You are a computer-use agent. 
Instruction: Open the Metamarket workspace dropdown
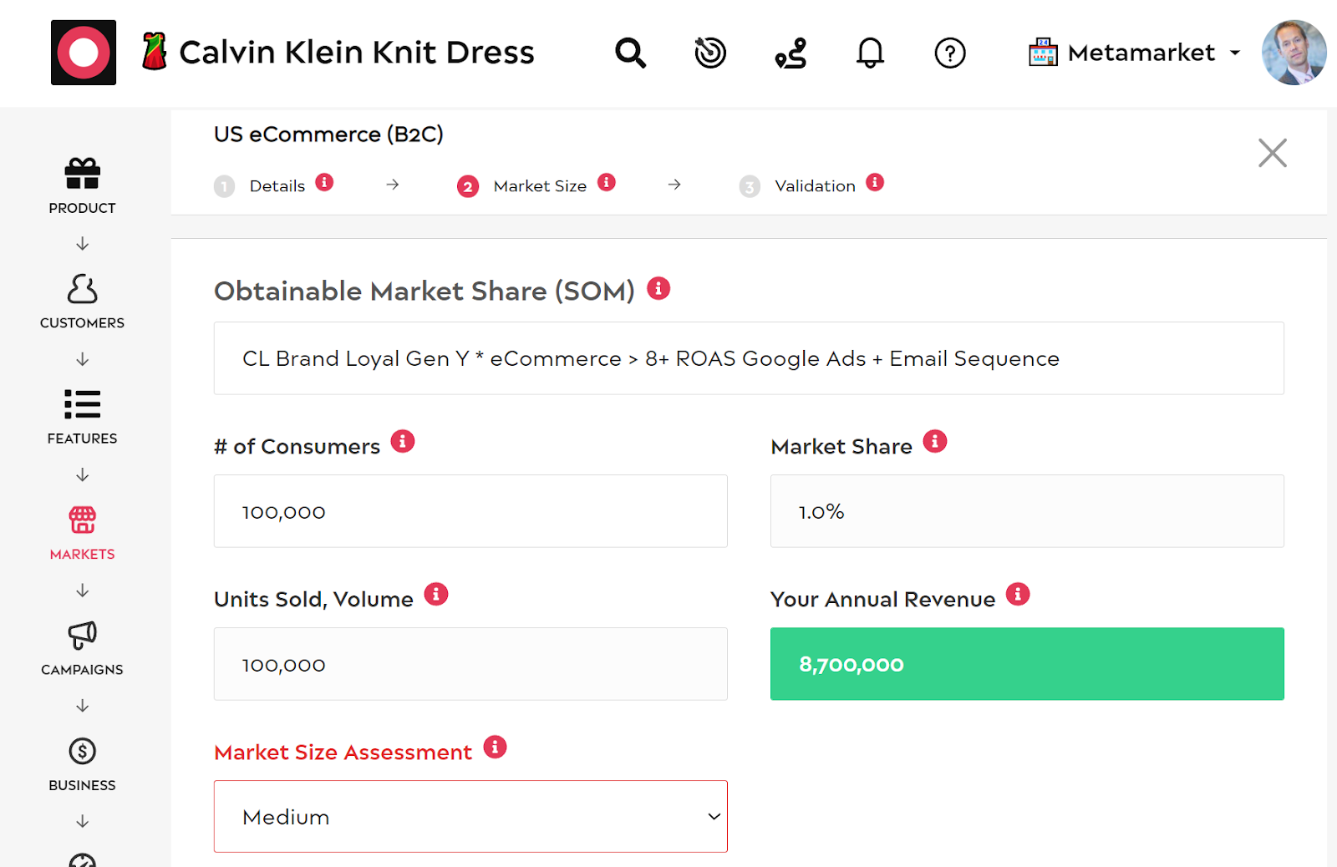point(1134,53)
